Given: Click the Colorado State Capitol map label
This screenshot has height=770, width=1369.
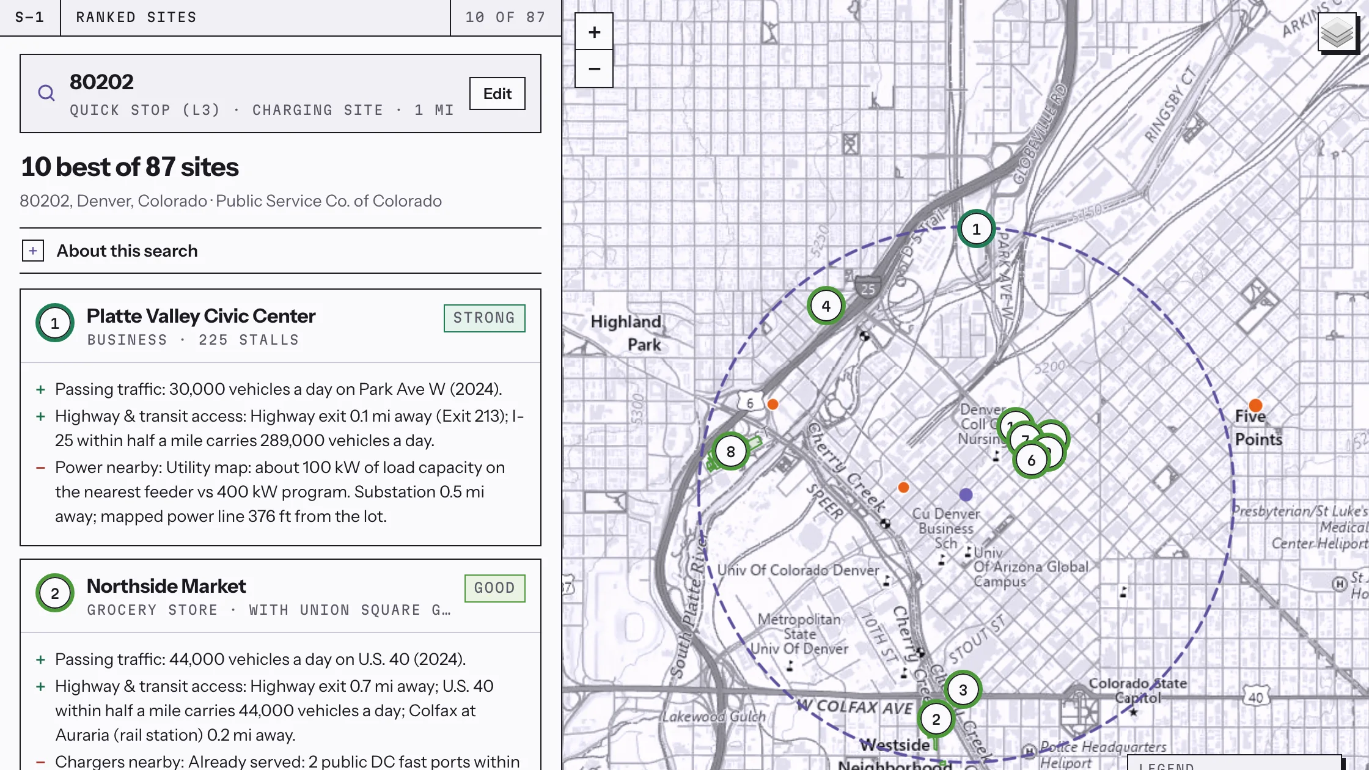Looking at the screenshot, I should pyautogui.click(x=1138, y=691).
